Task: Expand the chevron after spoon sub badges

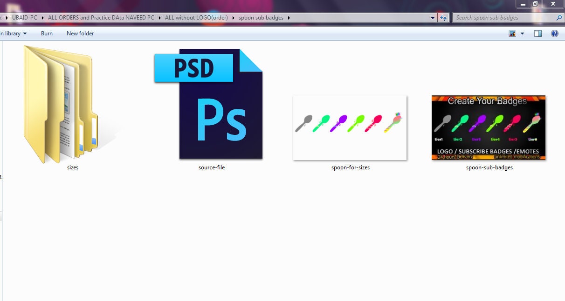Action: 289,17
